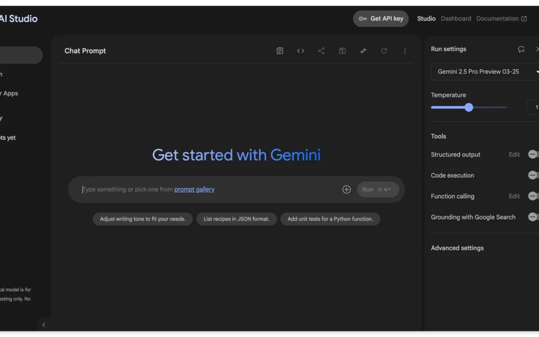
Task: Click the Get code angle-brackets icon
Action: pyautogui.click(x=300, y=51)
